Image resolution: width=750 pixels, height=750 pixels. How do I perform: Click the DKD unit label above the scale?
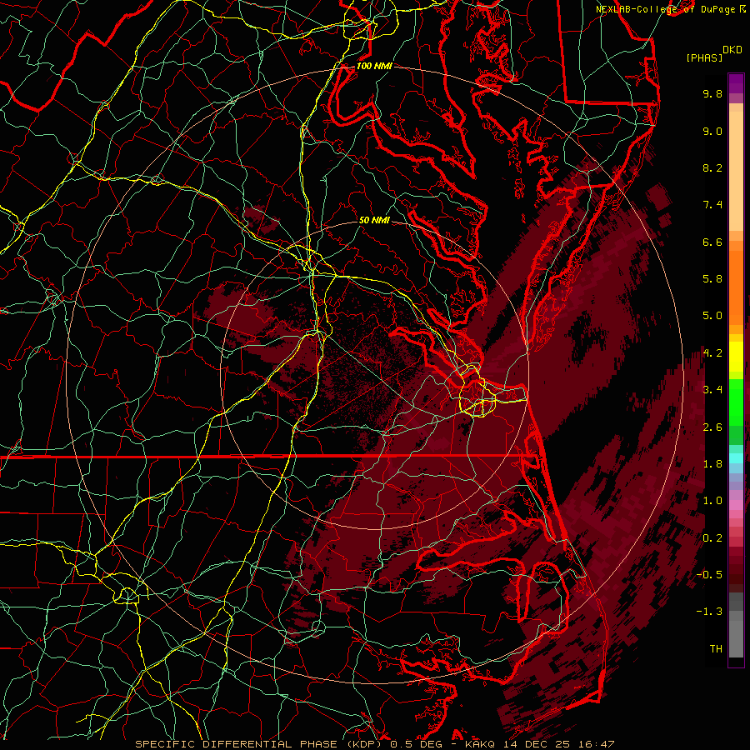(732, 50)
